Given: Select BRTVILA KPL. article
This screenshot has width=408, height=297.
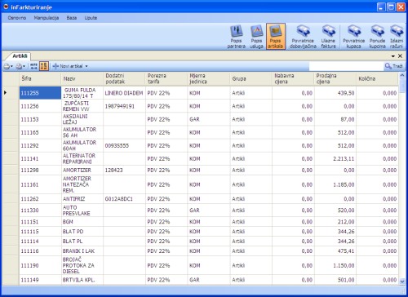Looking at the screenshot, I should (82, 280).
